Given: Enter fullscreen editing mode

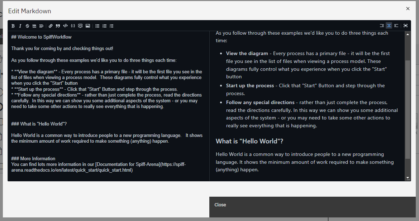Looking at the screenshot, I should click(405, 25).
